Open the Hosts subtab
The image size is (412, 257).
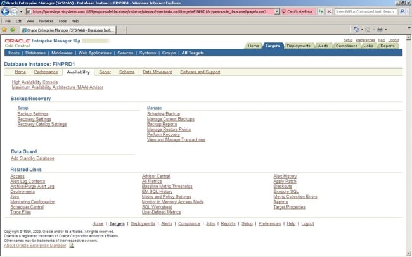click(14, 53)
